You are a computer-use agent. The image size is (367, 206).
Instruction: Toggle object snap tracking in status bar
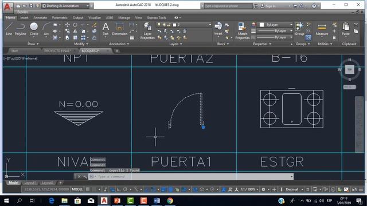[x=147, y=189]
